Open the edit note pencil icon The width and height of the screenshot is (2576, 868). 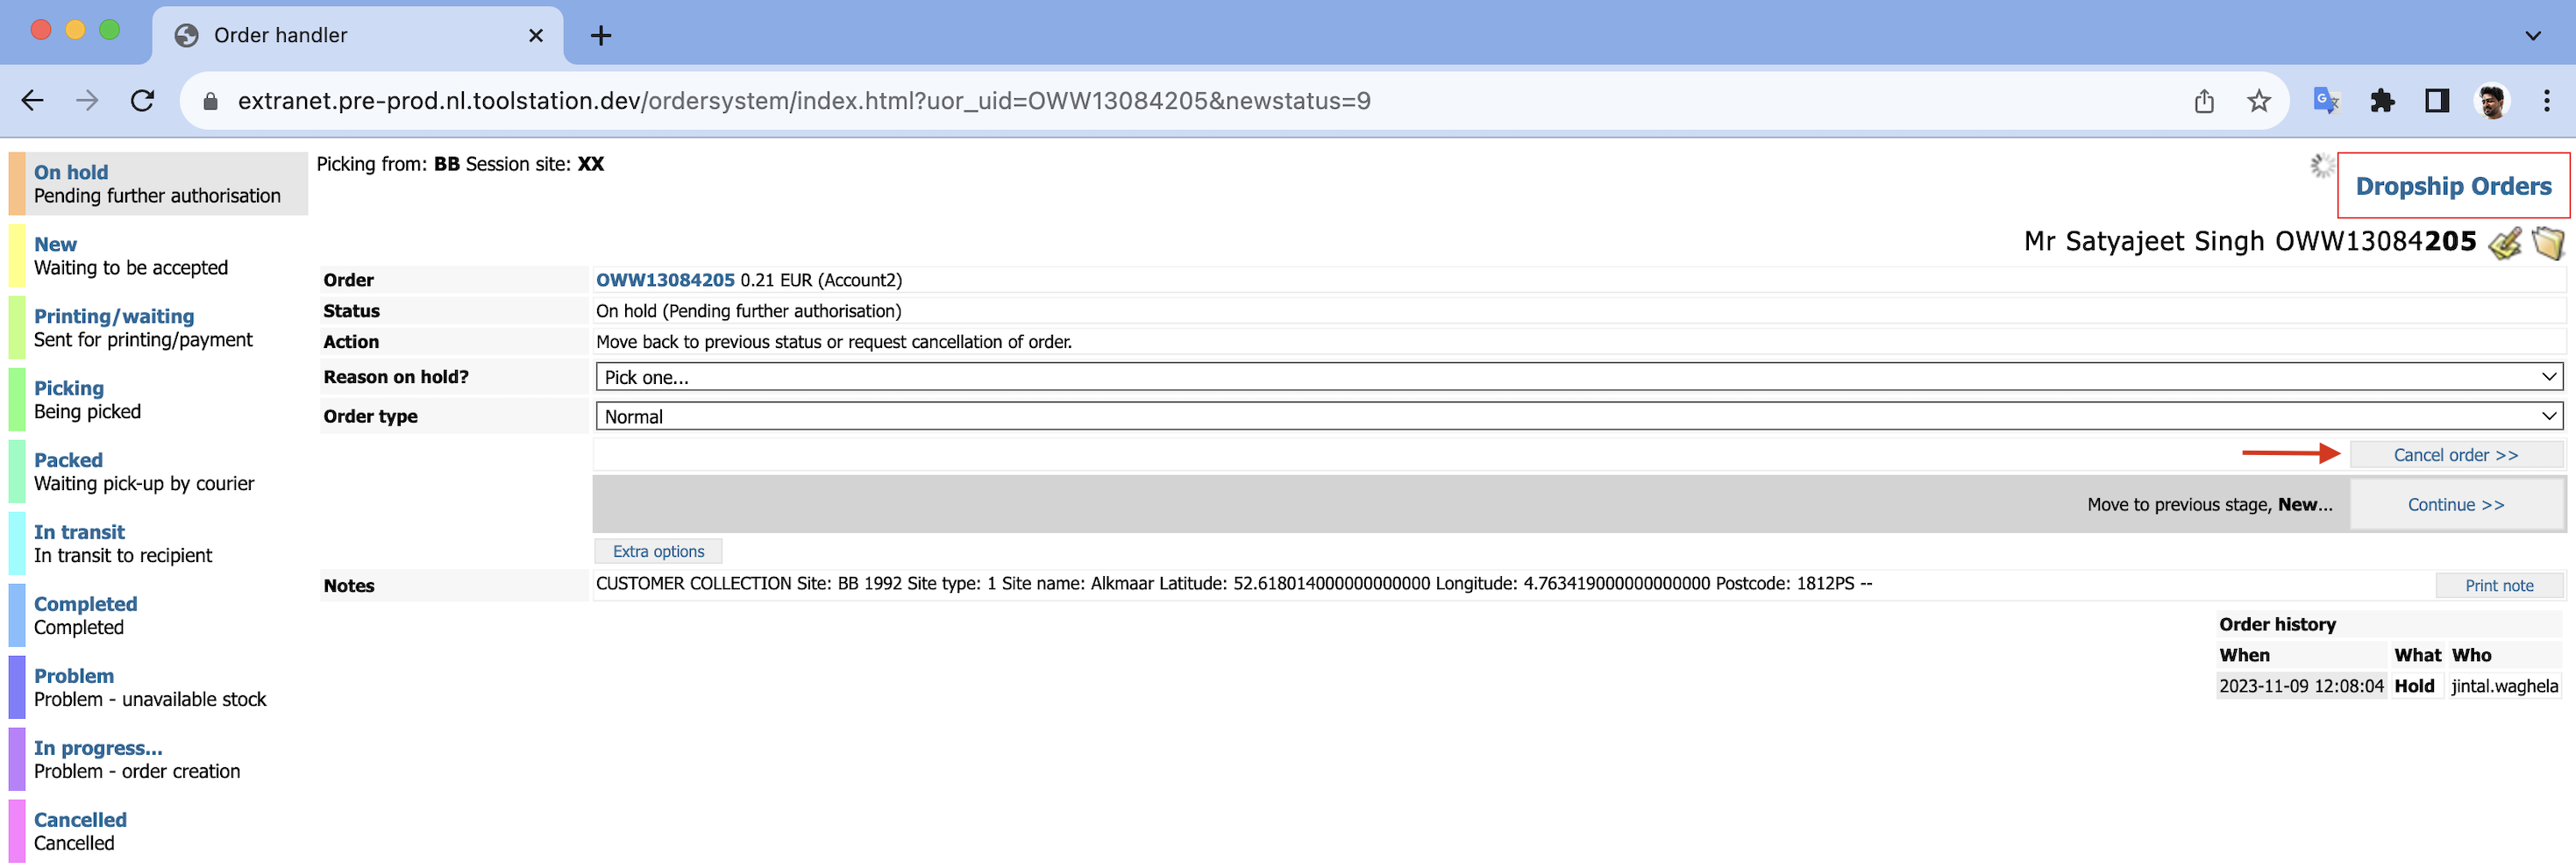click(2505, 241)
